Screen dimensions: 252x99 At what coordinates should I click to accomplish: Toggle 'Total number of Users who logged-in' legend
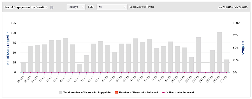85,93
